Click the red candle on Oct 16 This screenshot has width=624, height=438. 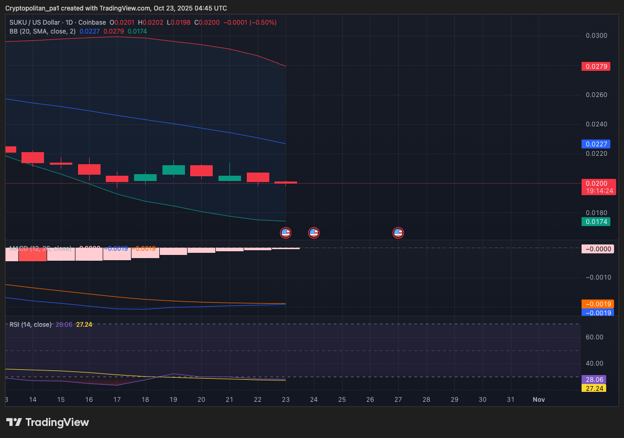tap(89, 169)
